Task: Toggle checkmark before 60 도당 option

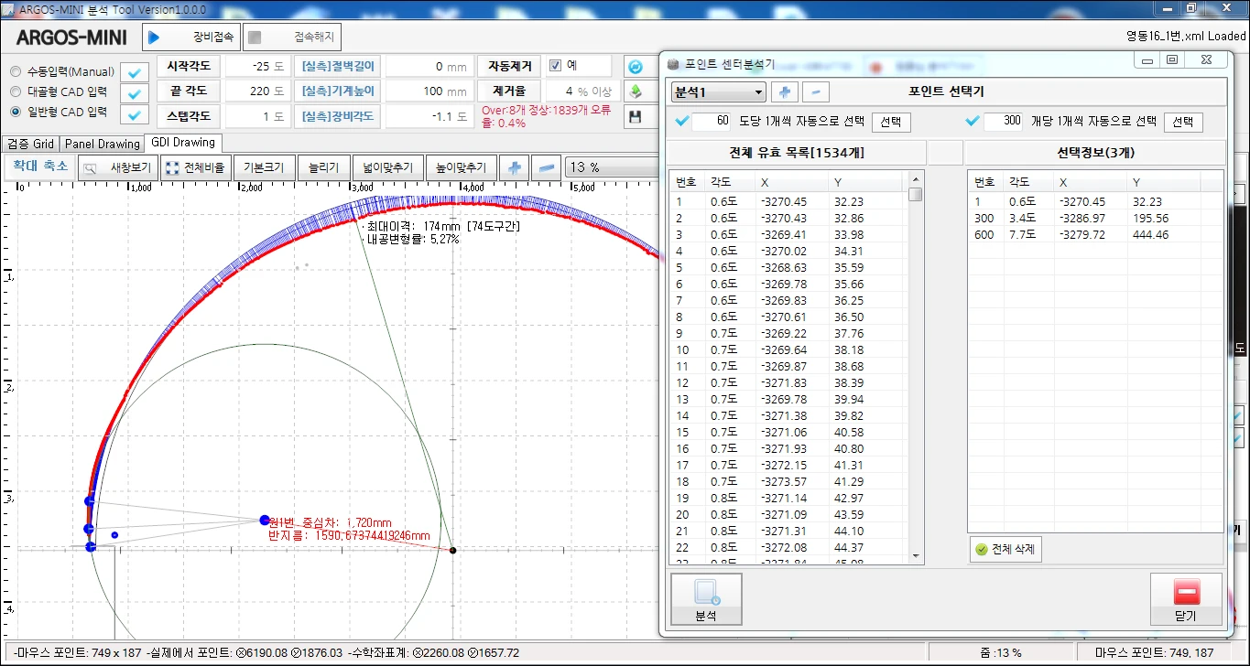Action: point(681,121)
